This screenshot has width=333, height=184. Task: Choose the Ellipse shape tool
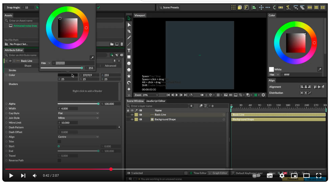(x=129, y=63)
